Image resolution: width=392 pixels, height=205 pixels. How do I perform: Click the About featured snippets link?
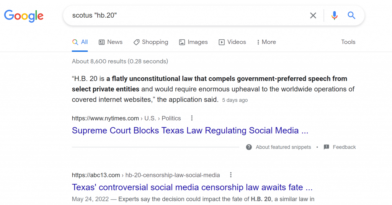point(283,147)
